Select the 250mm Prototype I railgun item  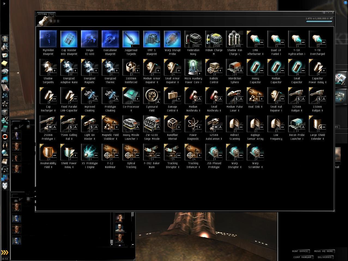pos(48,127)
